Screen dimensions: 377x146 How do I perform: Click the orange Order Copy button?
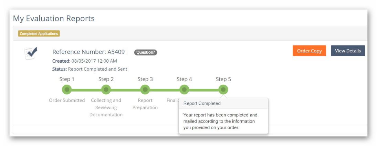(x=309, y=51)
